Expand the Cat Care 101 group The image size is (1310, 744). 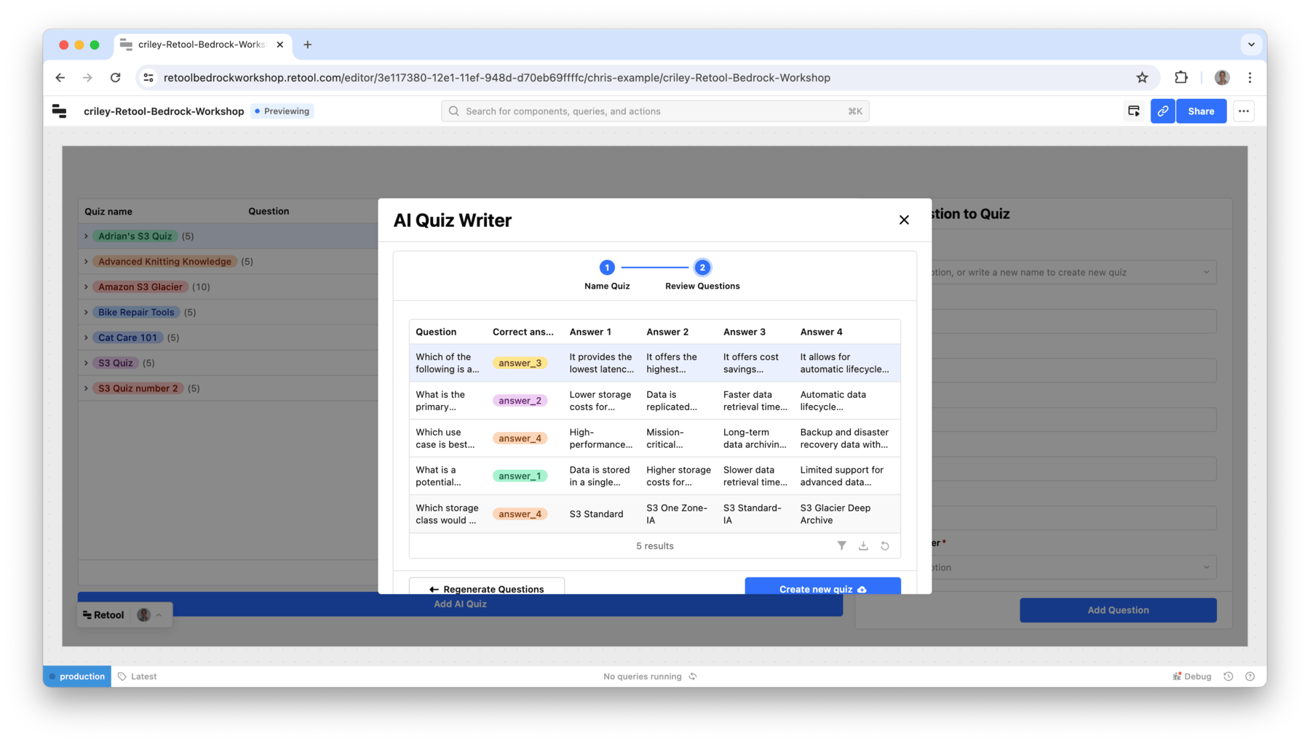86,337
